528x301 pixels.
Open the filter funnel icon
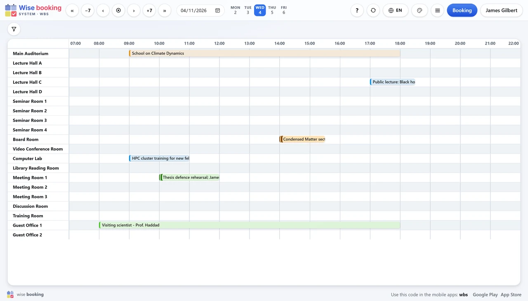pyautogui.click(x=14, y=29)
